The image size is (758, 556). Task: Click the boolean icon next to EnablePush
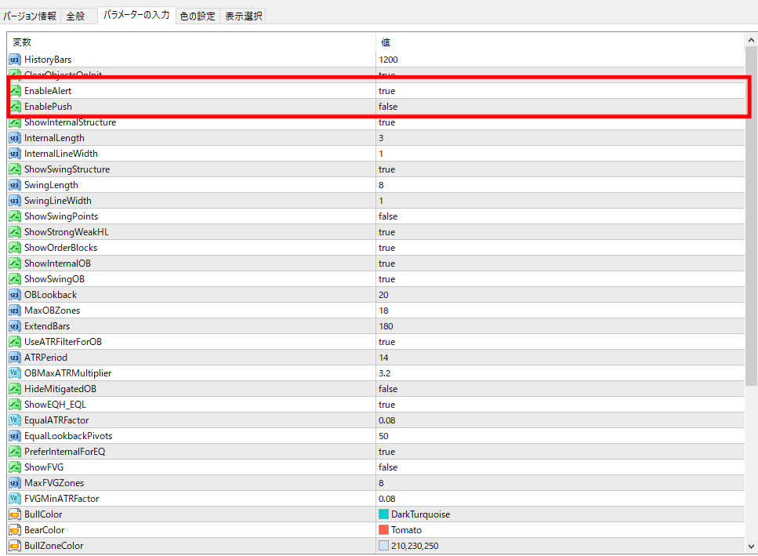[x=15, y=107]
